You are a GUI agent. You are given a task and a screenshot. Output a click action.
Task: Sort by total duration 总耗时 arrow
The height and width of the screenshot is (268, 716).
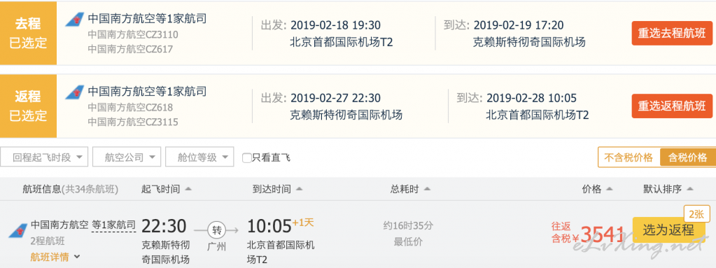(426, 189)
